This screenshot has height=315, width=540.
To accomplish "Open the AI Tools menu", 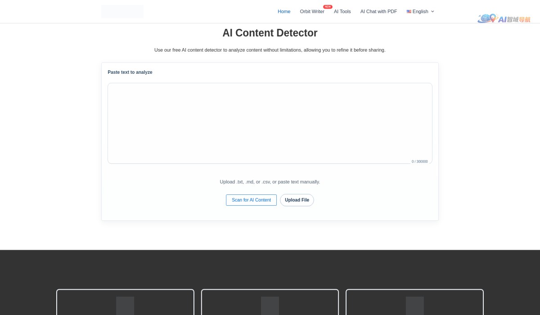I will 342,12.
